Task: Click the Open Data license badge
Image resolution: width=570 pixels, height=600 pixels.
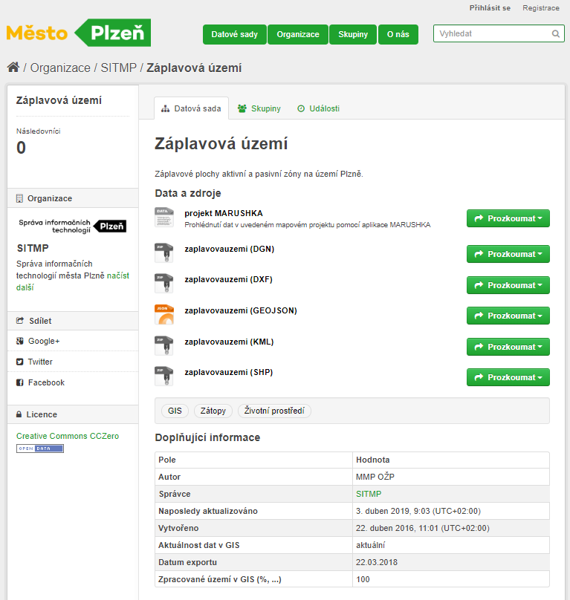Action: coord(40,449)
